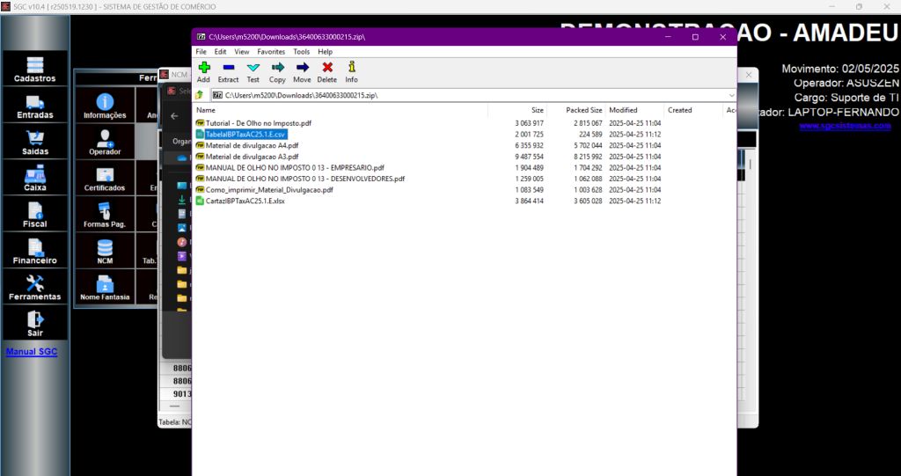Image resolution: width=901 pixels, height=476 pixels.
Task: Open Ferramentas in the SGC sidebar
Action: [x=35, y=288]
